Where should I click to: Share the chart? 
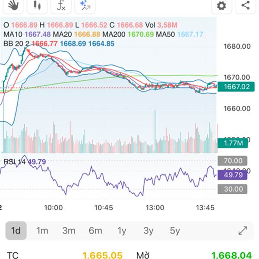click(x=246, y=6)
